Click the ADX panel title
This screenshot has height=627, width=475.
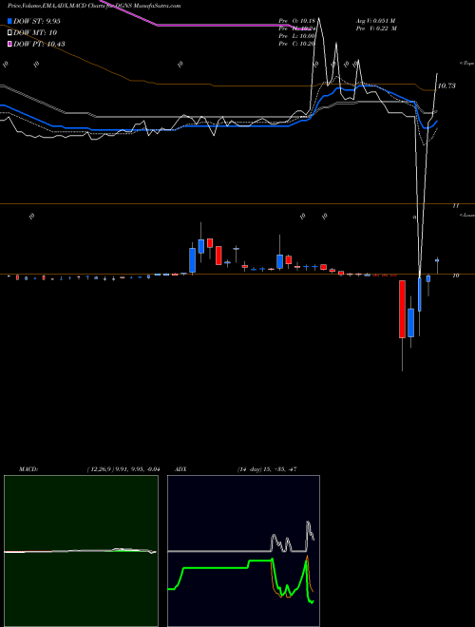tap(180, 469)
